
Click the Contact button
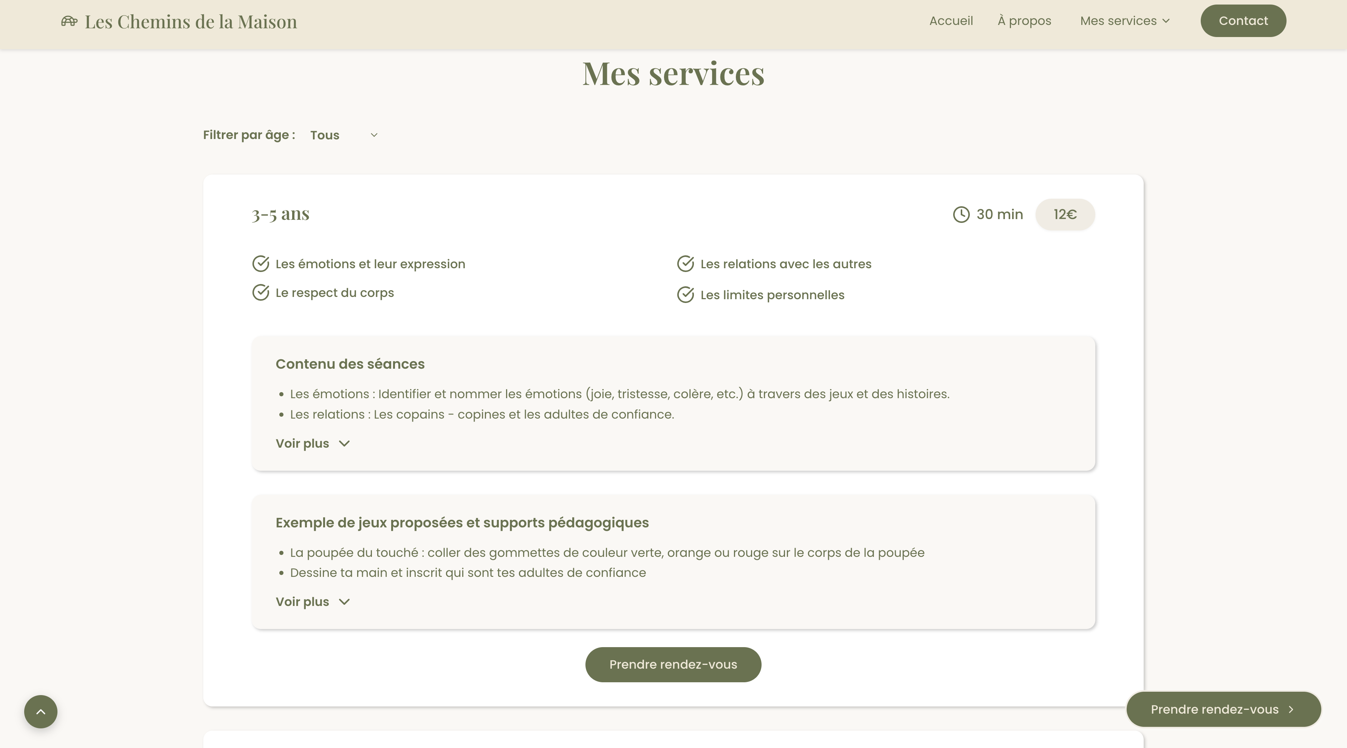coord(1243,20)
